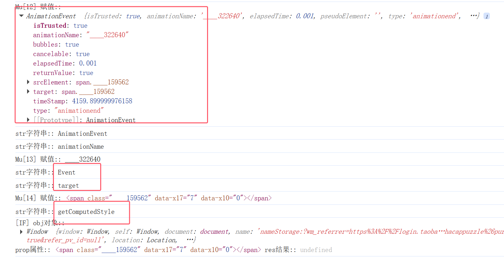Select the span element in Mu[14] line
Image resolution: width=504 pixels, height=258 pixels.
pyautogui.click(x=169, y=198)
